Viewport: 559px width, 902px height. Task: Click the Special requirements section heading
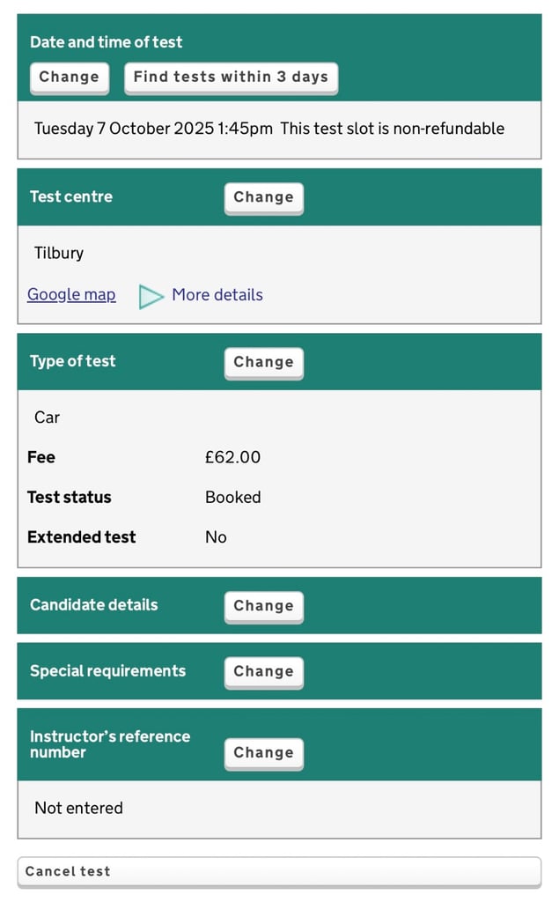[x=107, y=671]
